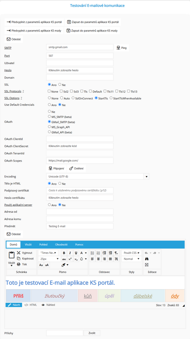This screenshot has height=339, width=190.
Task: Open find binoculars icon in Editace
Action: pos(146,259)
